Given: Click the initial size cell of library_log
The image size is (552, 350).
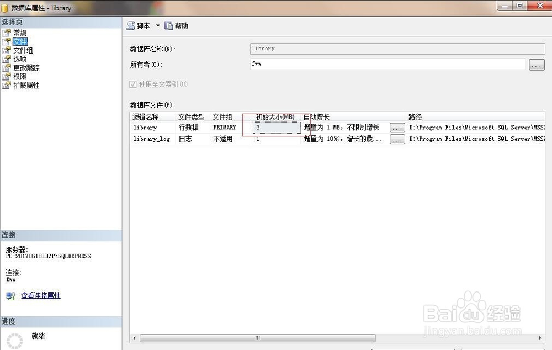Looking at the screenshot, I should point(277,139).
